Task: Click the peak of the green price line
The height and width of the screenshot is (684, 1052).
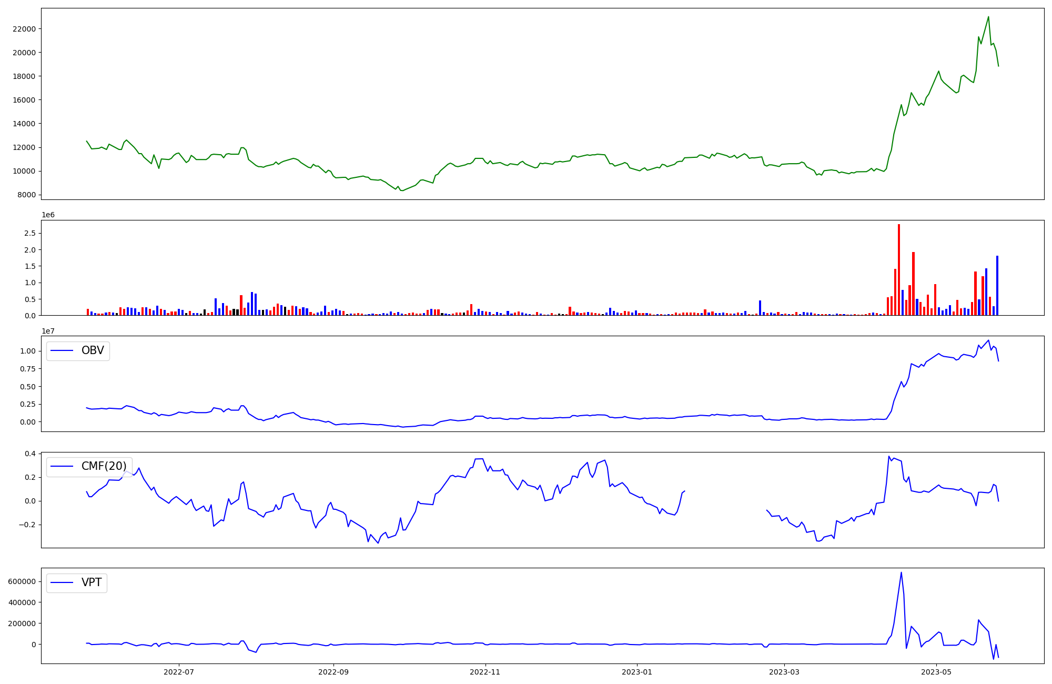Action: point(988,17)
